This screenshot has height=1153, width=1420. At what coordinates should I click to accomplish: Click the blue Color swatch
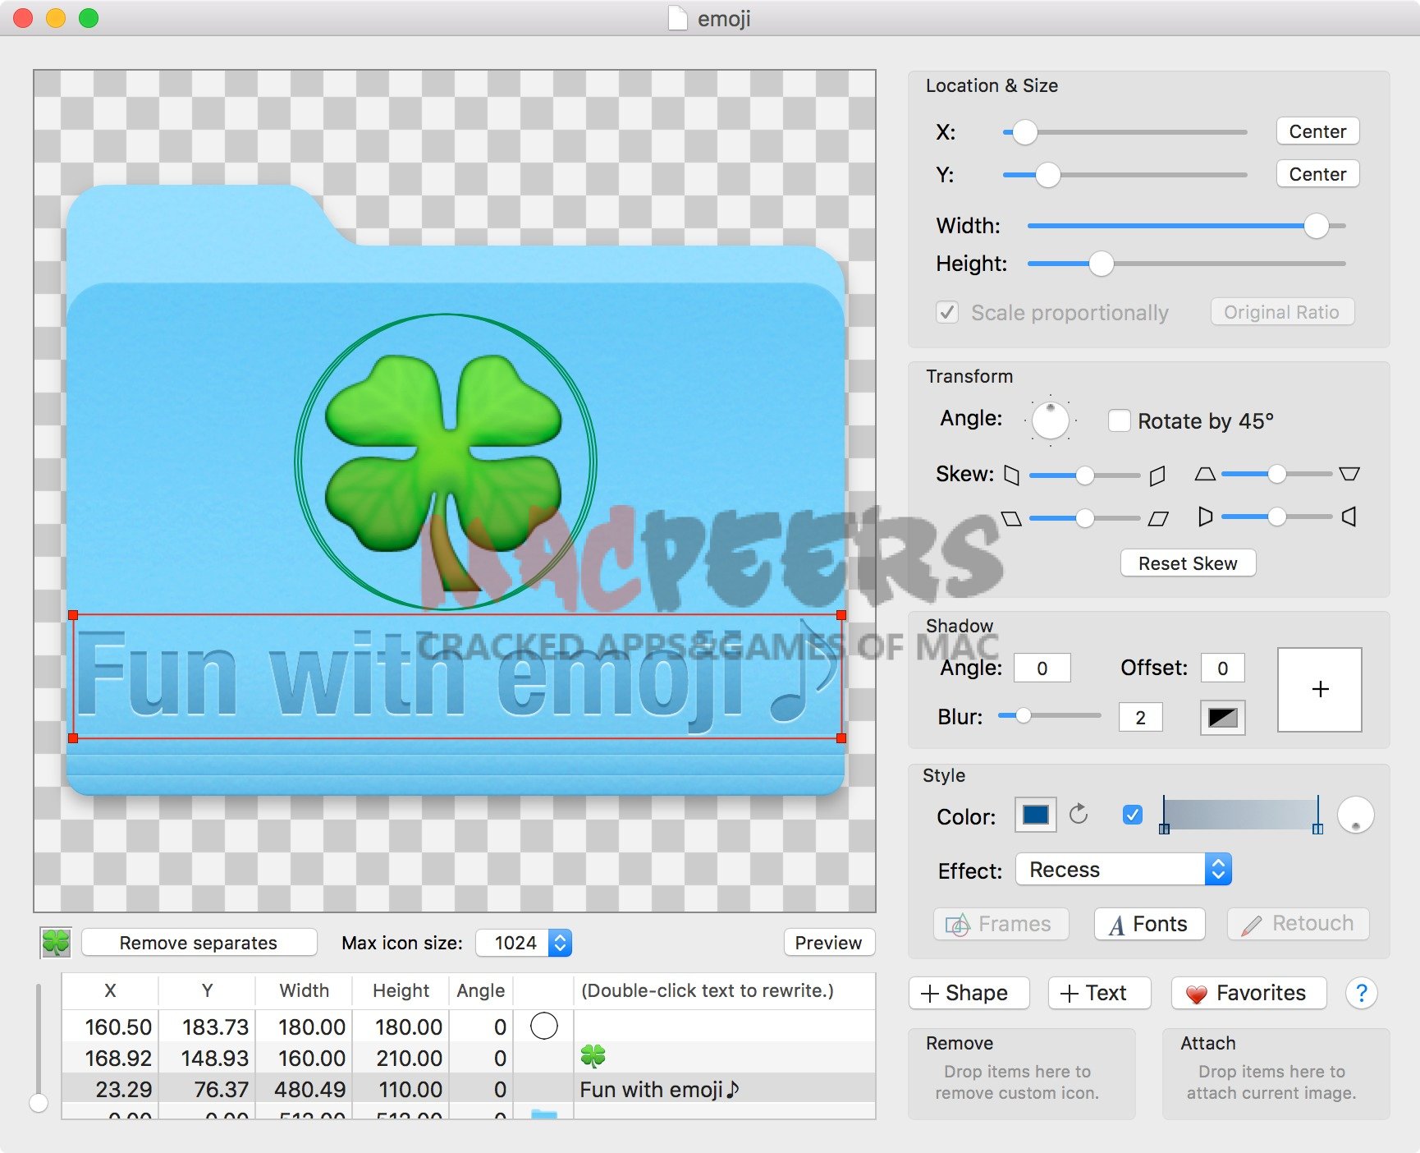pos(1035,815)
